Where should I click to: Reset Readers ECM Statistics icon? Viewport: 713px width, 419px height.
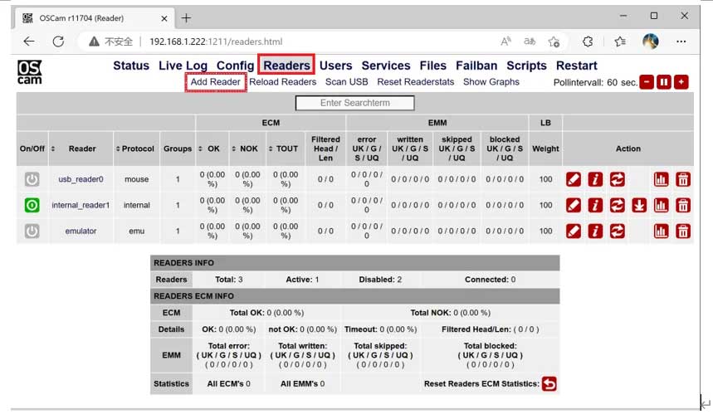(x=549, y=384)
